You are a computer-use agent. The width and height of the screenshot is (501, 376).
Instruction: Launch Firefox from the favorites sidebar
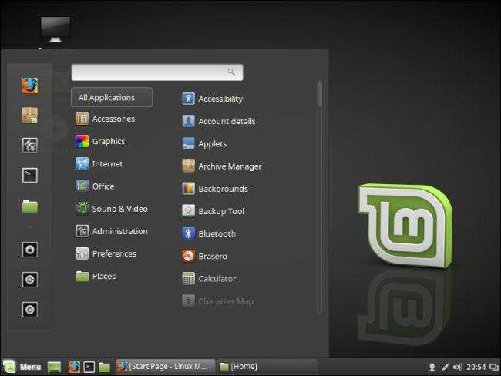[x=29, y=86]
